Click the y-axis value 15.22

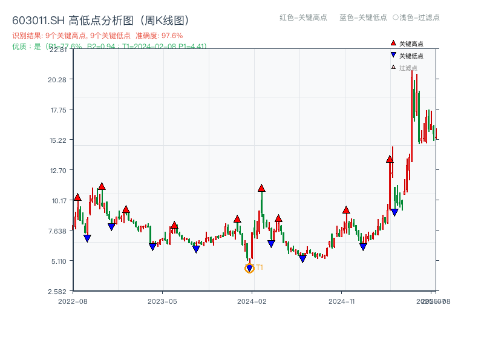[58, 140]
